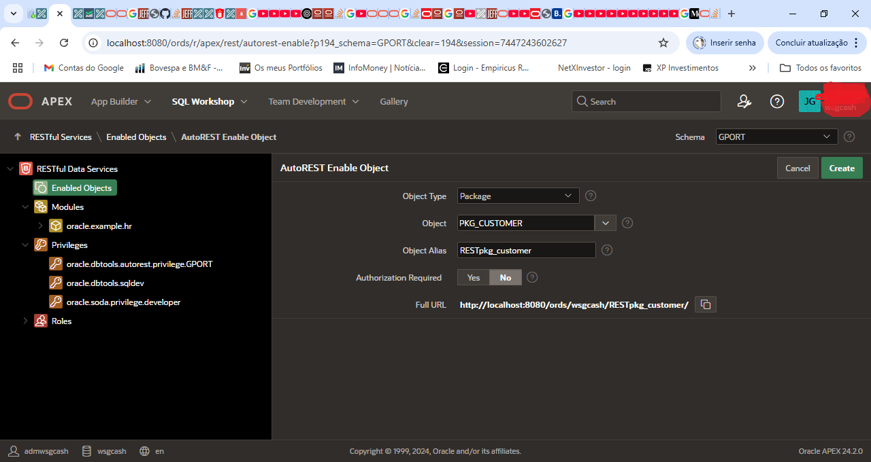This screenshot has width=871, height=462.
Task: Go to RESTful Services breadcrumb
Action: click(x=61, y=137)
